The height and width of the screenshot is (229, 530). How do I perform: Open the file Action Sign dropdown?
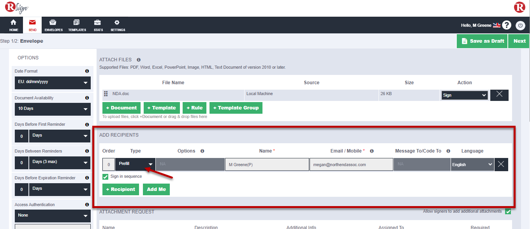click(x=464, y=95)
